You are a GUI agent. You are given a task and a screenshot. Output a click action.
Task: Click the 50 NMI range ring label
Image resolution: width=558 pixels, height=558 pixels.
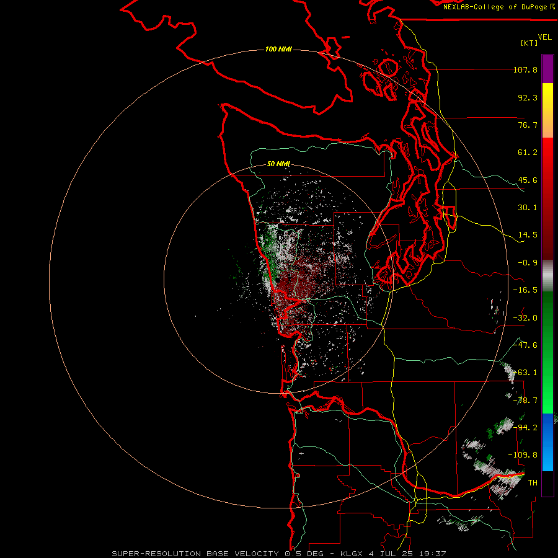(278, 164)
